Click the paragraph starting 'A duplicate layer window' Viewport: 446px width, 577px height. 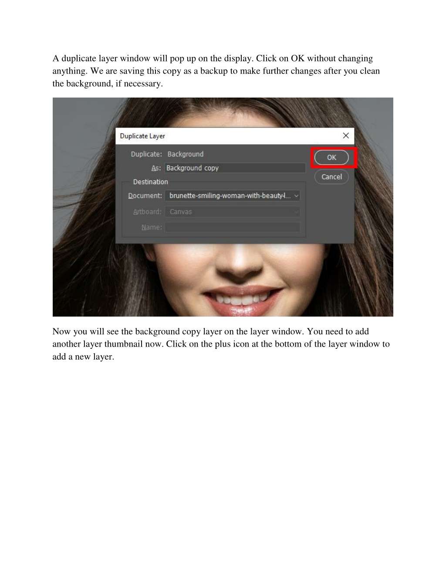tap(216, 71)
